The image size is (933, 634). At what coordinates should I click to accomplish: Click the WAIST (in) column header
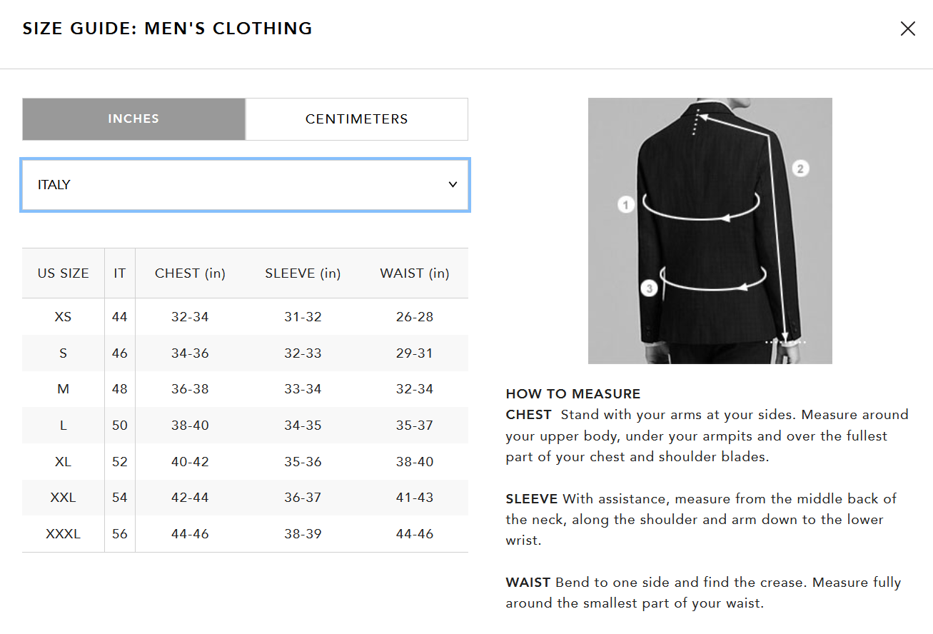click(415, 273)
